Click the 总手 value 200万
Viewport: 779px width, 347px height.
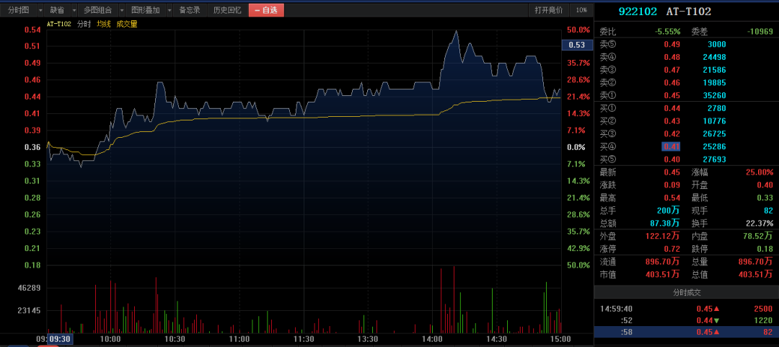(668, 211)
